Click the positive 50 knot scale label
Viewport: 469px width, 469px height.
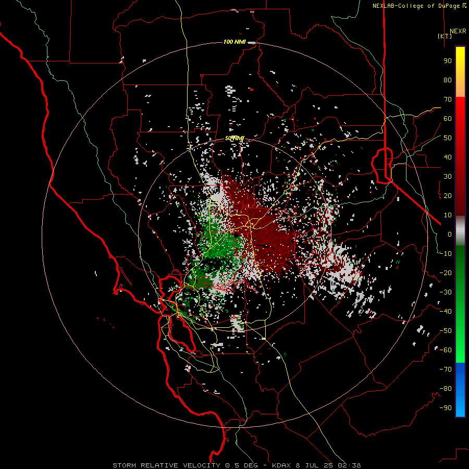pos(448,138)
